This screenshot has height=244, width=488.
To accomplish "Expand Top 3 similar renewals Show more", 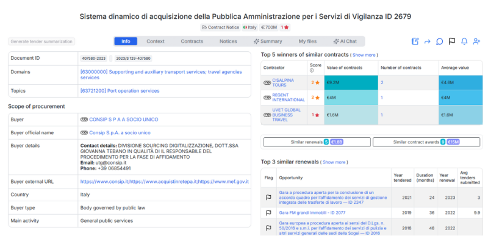I will pos(334,162).
